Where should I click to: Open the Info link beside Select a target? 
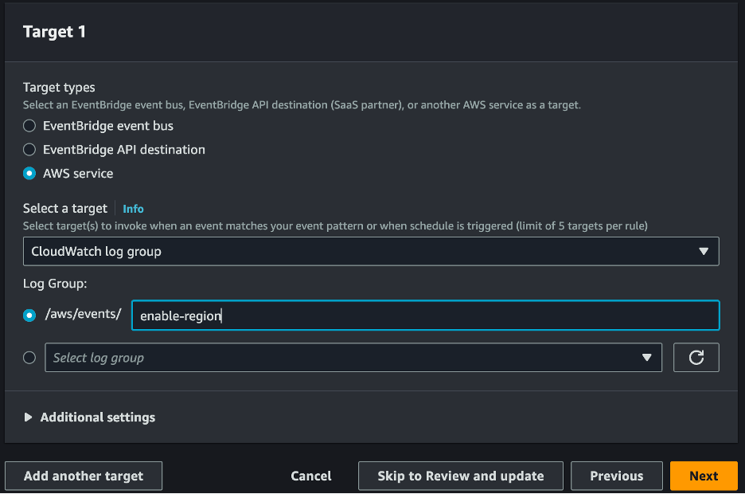(x=133, y=208)
